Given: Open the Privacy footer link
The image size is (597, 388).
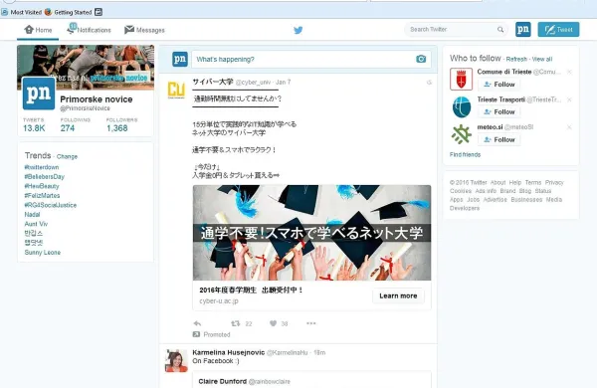Looking at the screenshot, I should [x=554, y=182].
